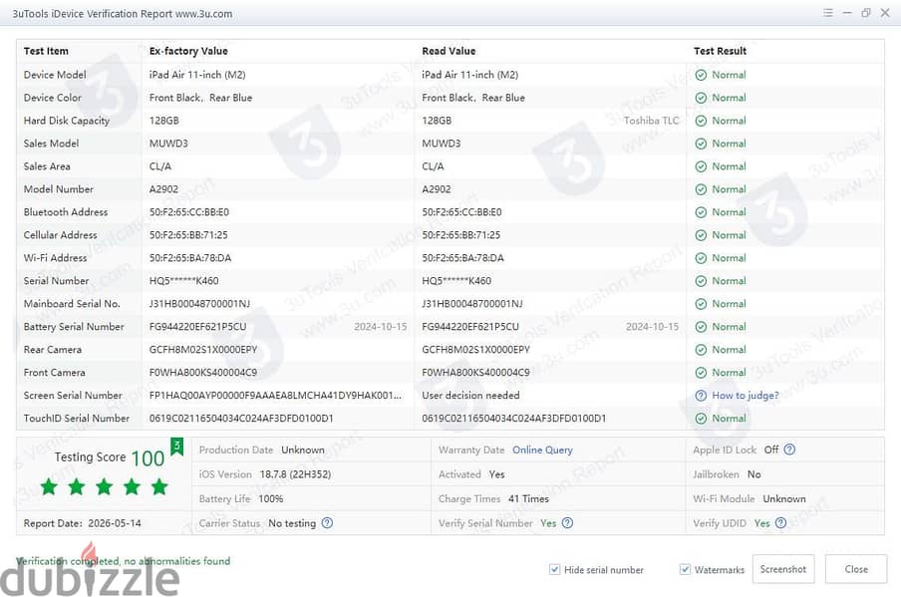Click the Model Number Normal check icon

click(x=701, y=189)
